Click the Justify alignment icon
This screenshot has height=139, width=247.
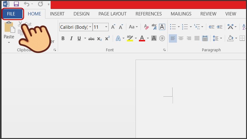click(x=197, y=38)
